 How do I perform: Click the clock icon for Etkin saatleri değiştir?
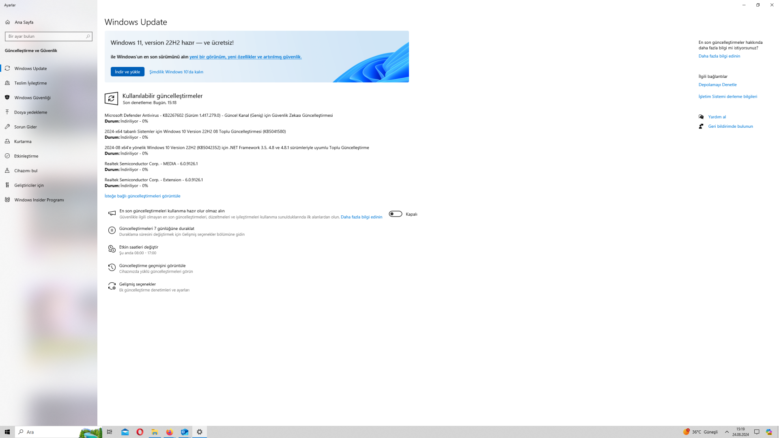(112, 249)
